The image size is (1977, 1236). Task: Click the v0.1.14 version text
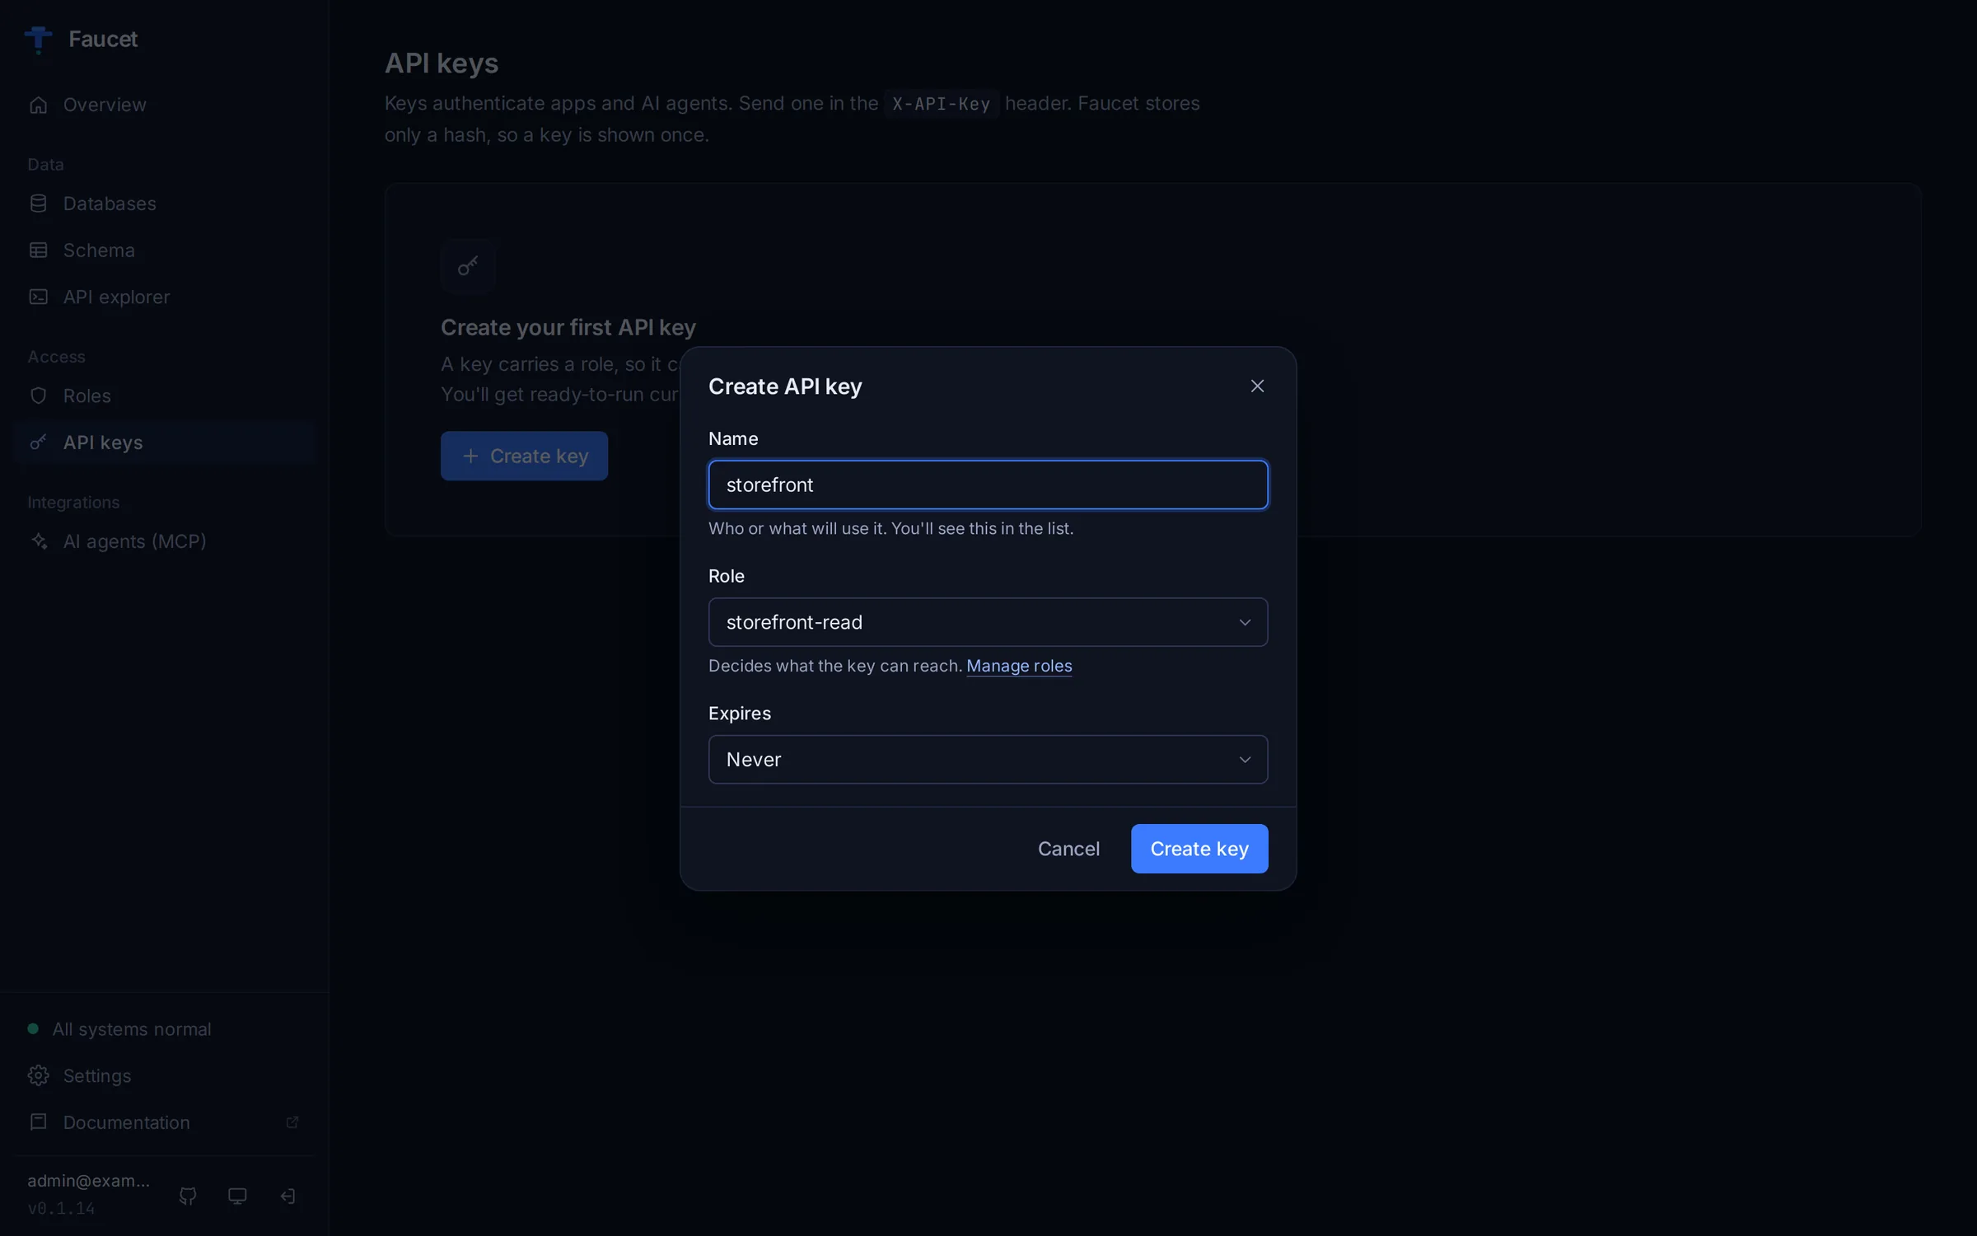pyautogui.click(x=61, y=1209)
